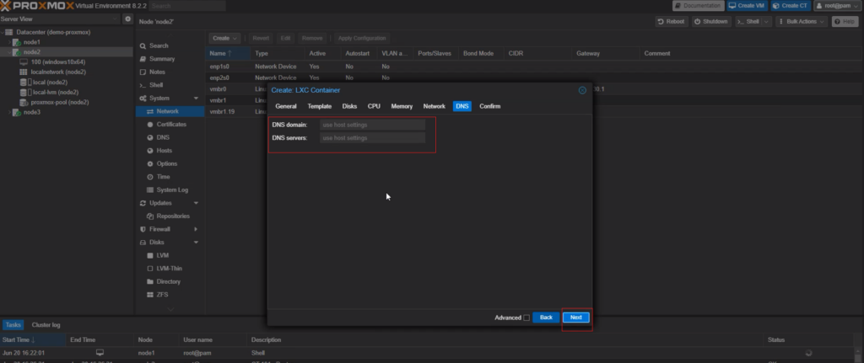The width and height of the screenshot is (864, 363).
Task: Sort by Name column header
Action: pyautogui.click(x=228, y=53)
